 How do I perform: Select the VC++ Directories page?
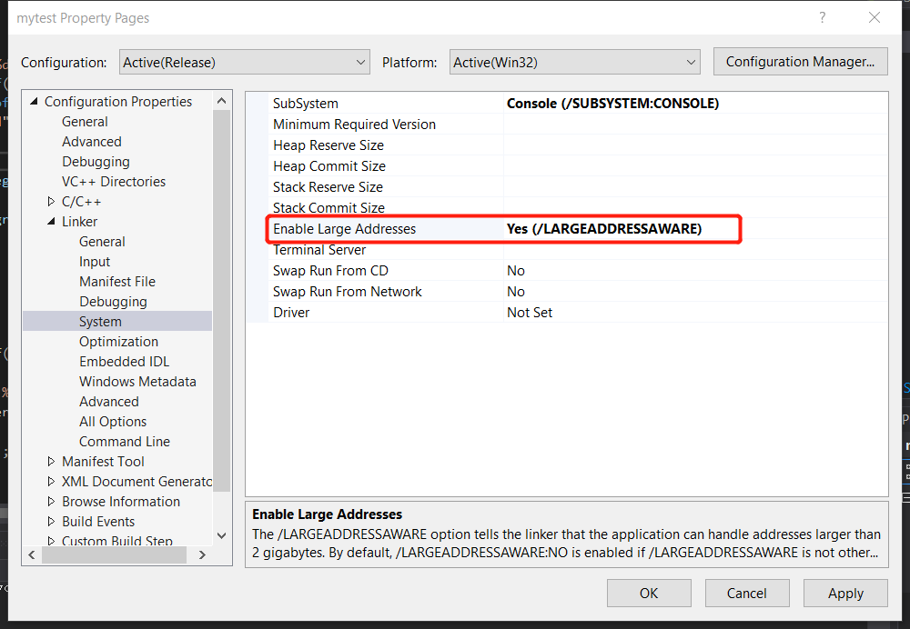(113, 181)
